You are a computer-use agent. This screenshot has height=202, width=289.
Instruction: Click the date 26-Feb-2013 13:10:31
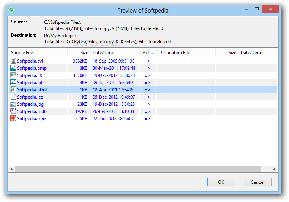point(113,111)
